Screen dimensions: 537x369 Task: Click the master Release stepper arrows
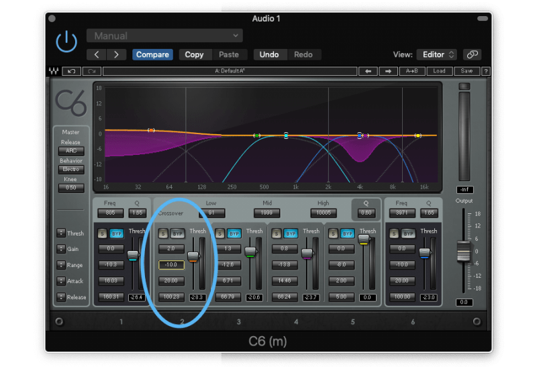61,297
